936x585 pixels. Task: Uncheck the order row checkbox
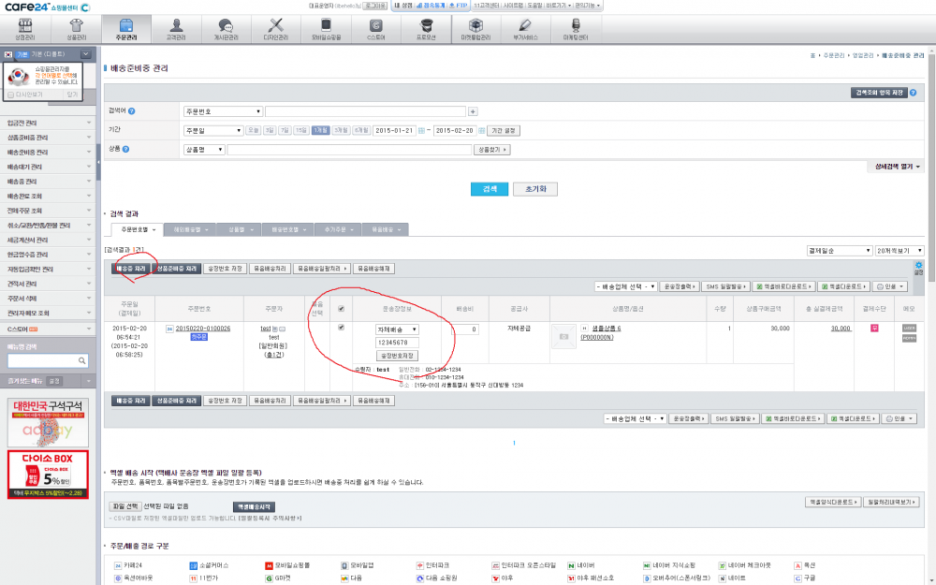tap(341, 328)
